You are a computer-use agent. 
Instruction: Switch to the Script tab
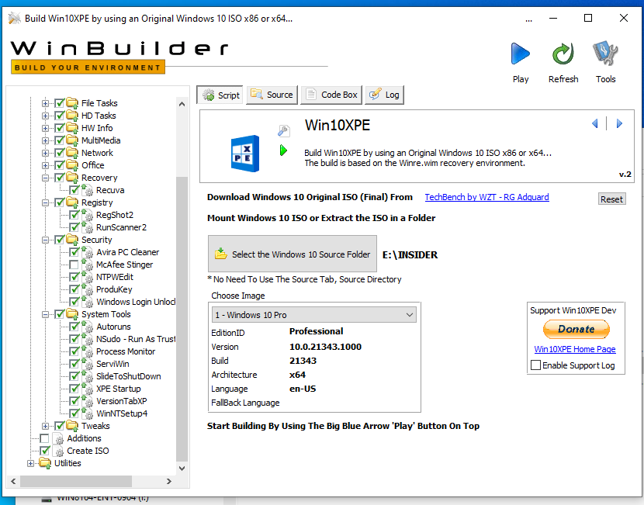[220, 95]
